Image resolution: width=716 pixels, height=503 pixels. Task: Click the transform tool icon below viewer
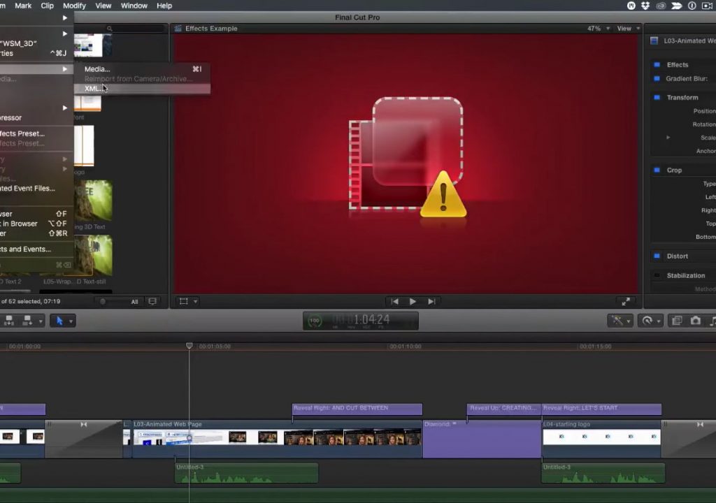tap(184, 301)
